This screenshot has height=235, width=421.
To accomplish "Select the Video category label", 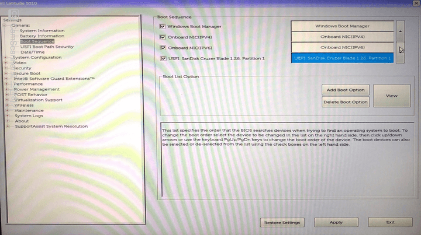I will tap(20, 62).
